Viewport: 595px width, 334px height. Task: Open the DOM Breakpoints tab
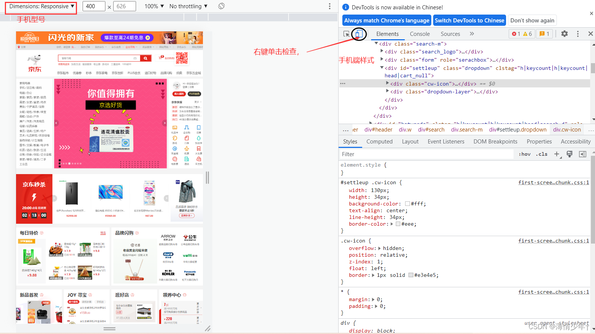coord(495,142)
